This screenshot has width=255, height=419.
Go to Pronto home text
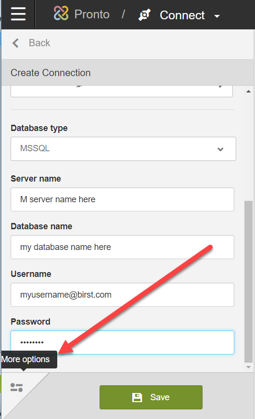click(92, 14)
